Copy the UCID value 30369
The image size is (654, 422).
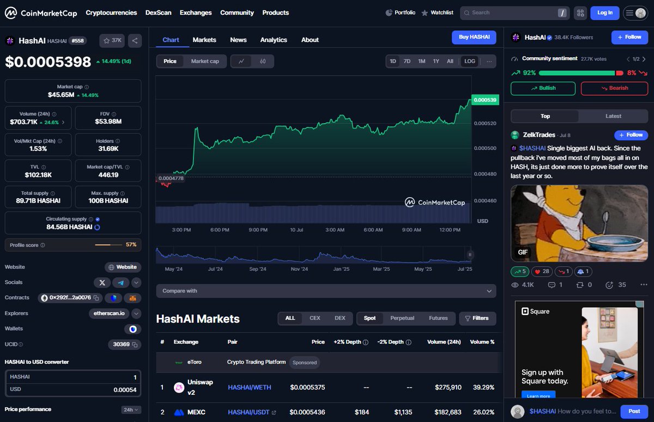coord(135,345)
